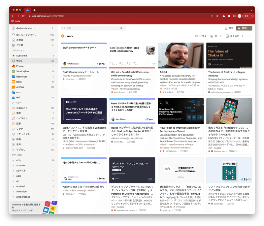The height and width of the screenshot is (226, 264).
Task: Filter by videos 動画
Action: click(x=34, y=139)
